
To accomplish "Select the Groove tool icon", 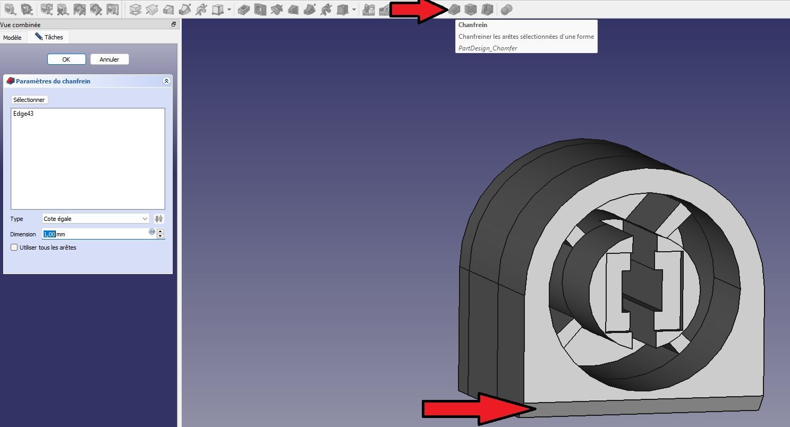I will click(x=276, y=9).
